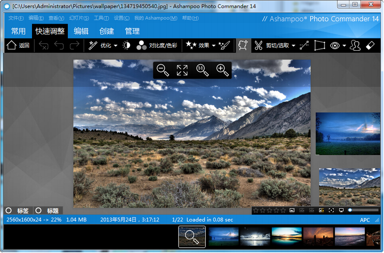Expand the 优化 dropdown arrow
This screenshot has width=384, height=253.
pos(116,46)
